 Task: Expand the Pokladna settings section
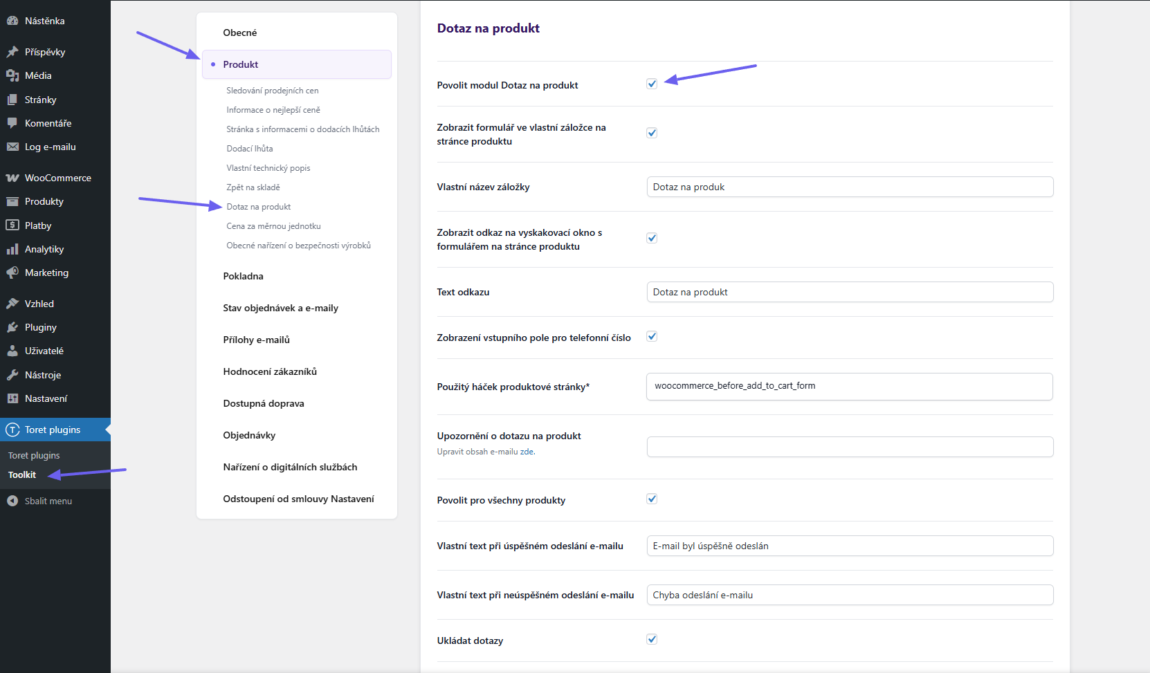[243, 276]
